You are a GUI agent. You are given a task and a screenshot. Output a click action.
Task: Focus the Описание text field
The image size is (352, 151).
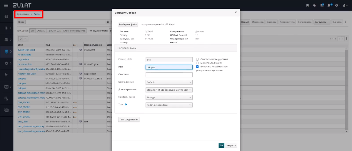click(169, 75)
